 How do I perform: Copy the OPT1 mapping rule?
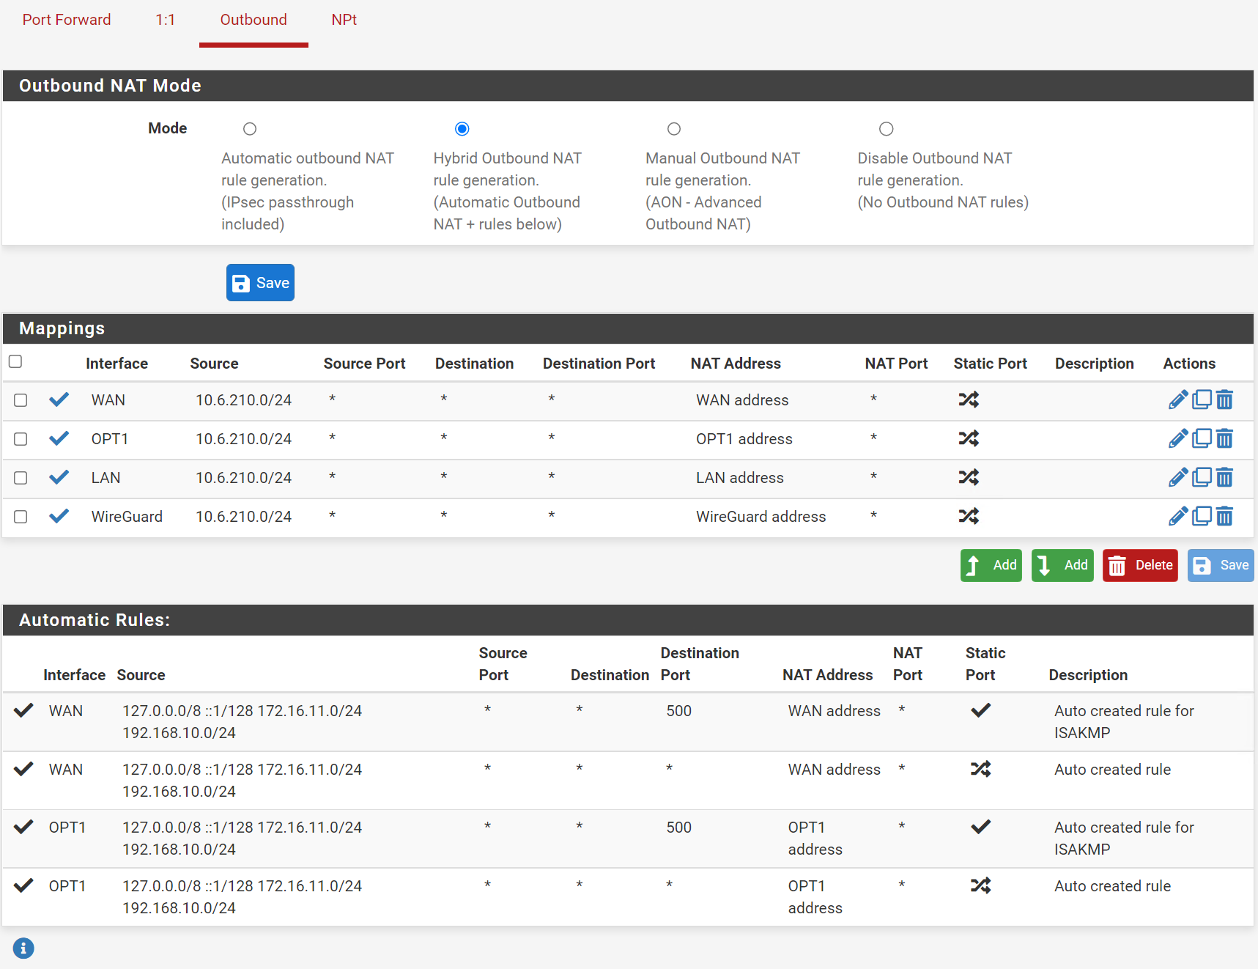1202,438
